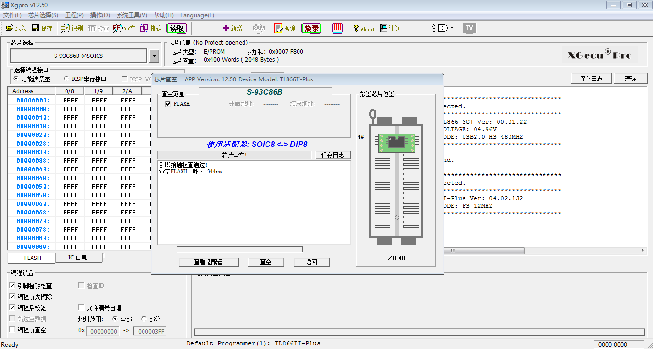Open the 系统工具(V) menu
Image resolution: width=653 pixels, height=349 pixels.
click(132, 15)
